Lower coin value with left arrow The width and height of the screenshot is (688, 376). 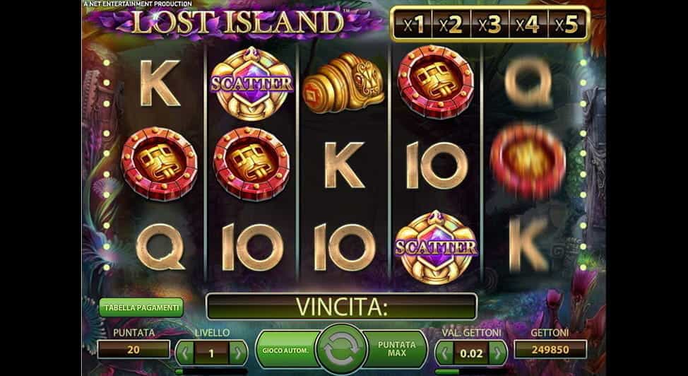pos(444,353)
